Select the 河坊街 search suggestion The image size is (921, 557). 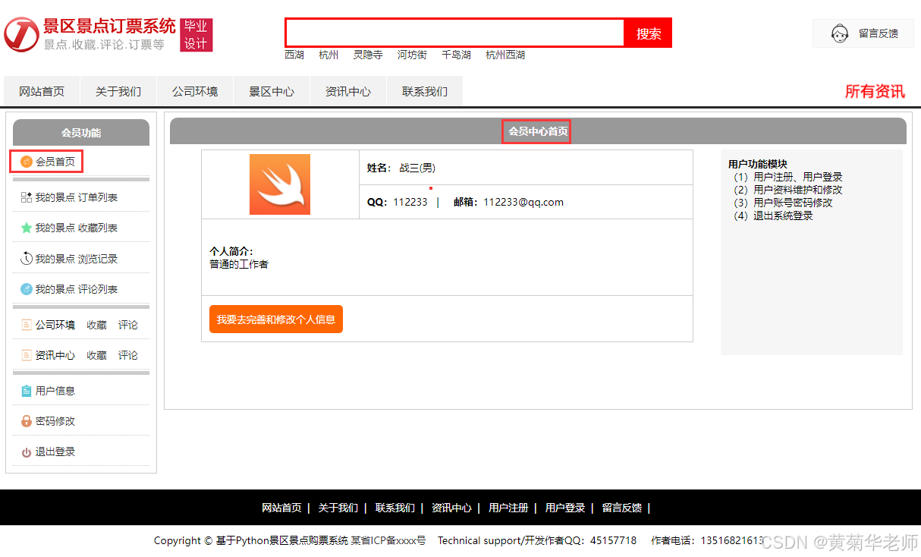pyautogui.click(x=412, y=55)
